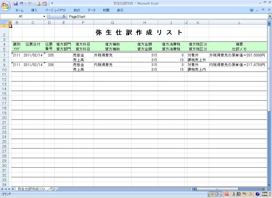Screen dimensions: 272x198
Task: Toggle the KANA lock indicator
Action: [265, 195]
